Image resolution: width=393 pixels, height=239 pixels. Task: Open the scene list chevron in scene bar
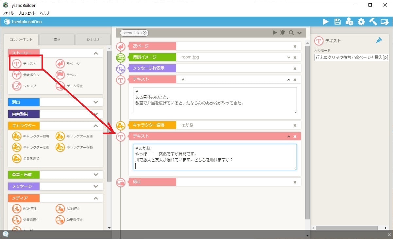click(x=299, y=33)
